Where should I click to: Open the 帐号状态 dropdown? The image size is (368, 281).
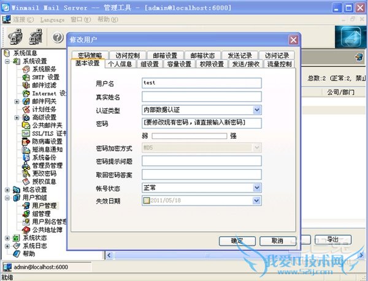[257, 188]
